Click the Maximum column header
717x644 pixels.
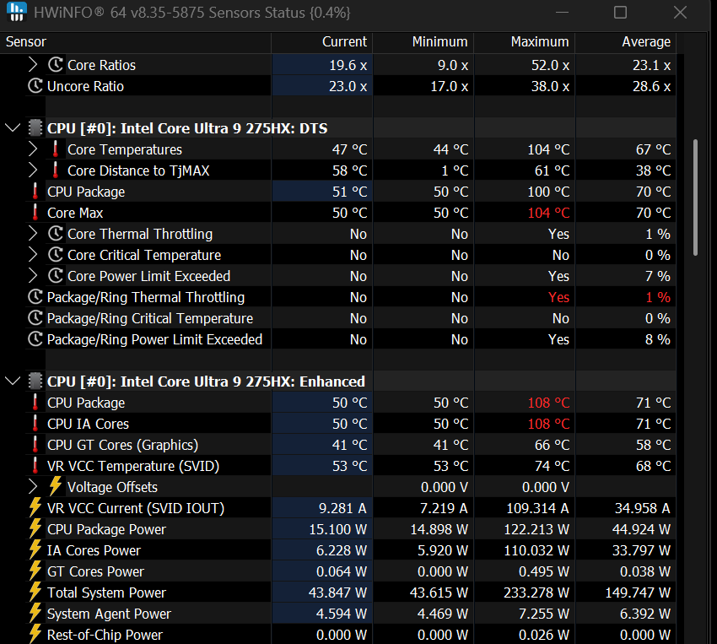[525, 41]
